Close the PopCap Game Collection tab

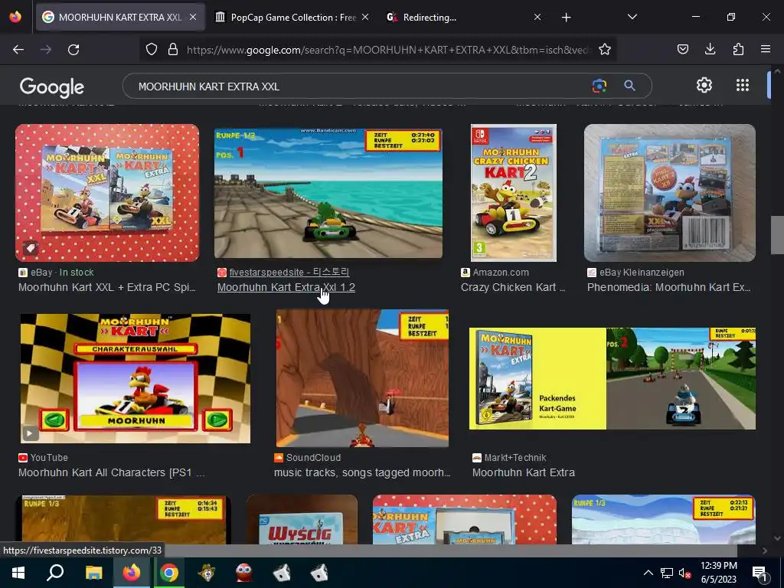365,17
